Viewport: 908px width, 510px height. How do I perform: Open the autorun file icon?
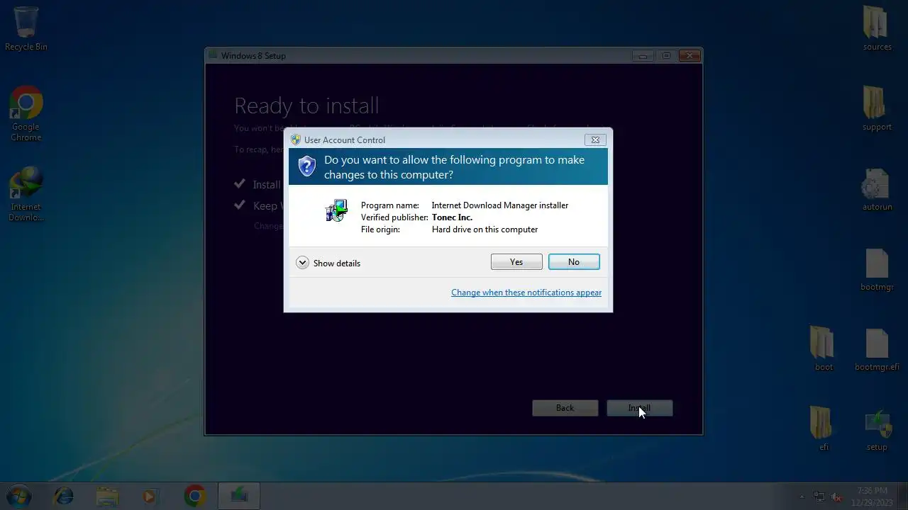coord(877,189)
